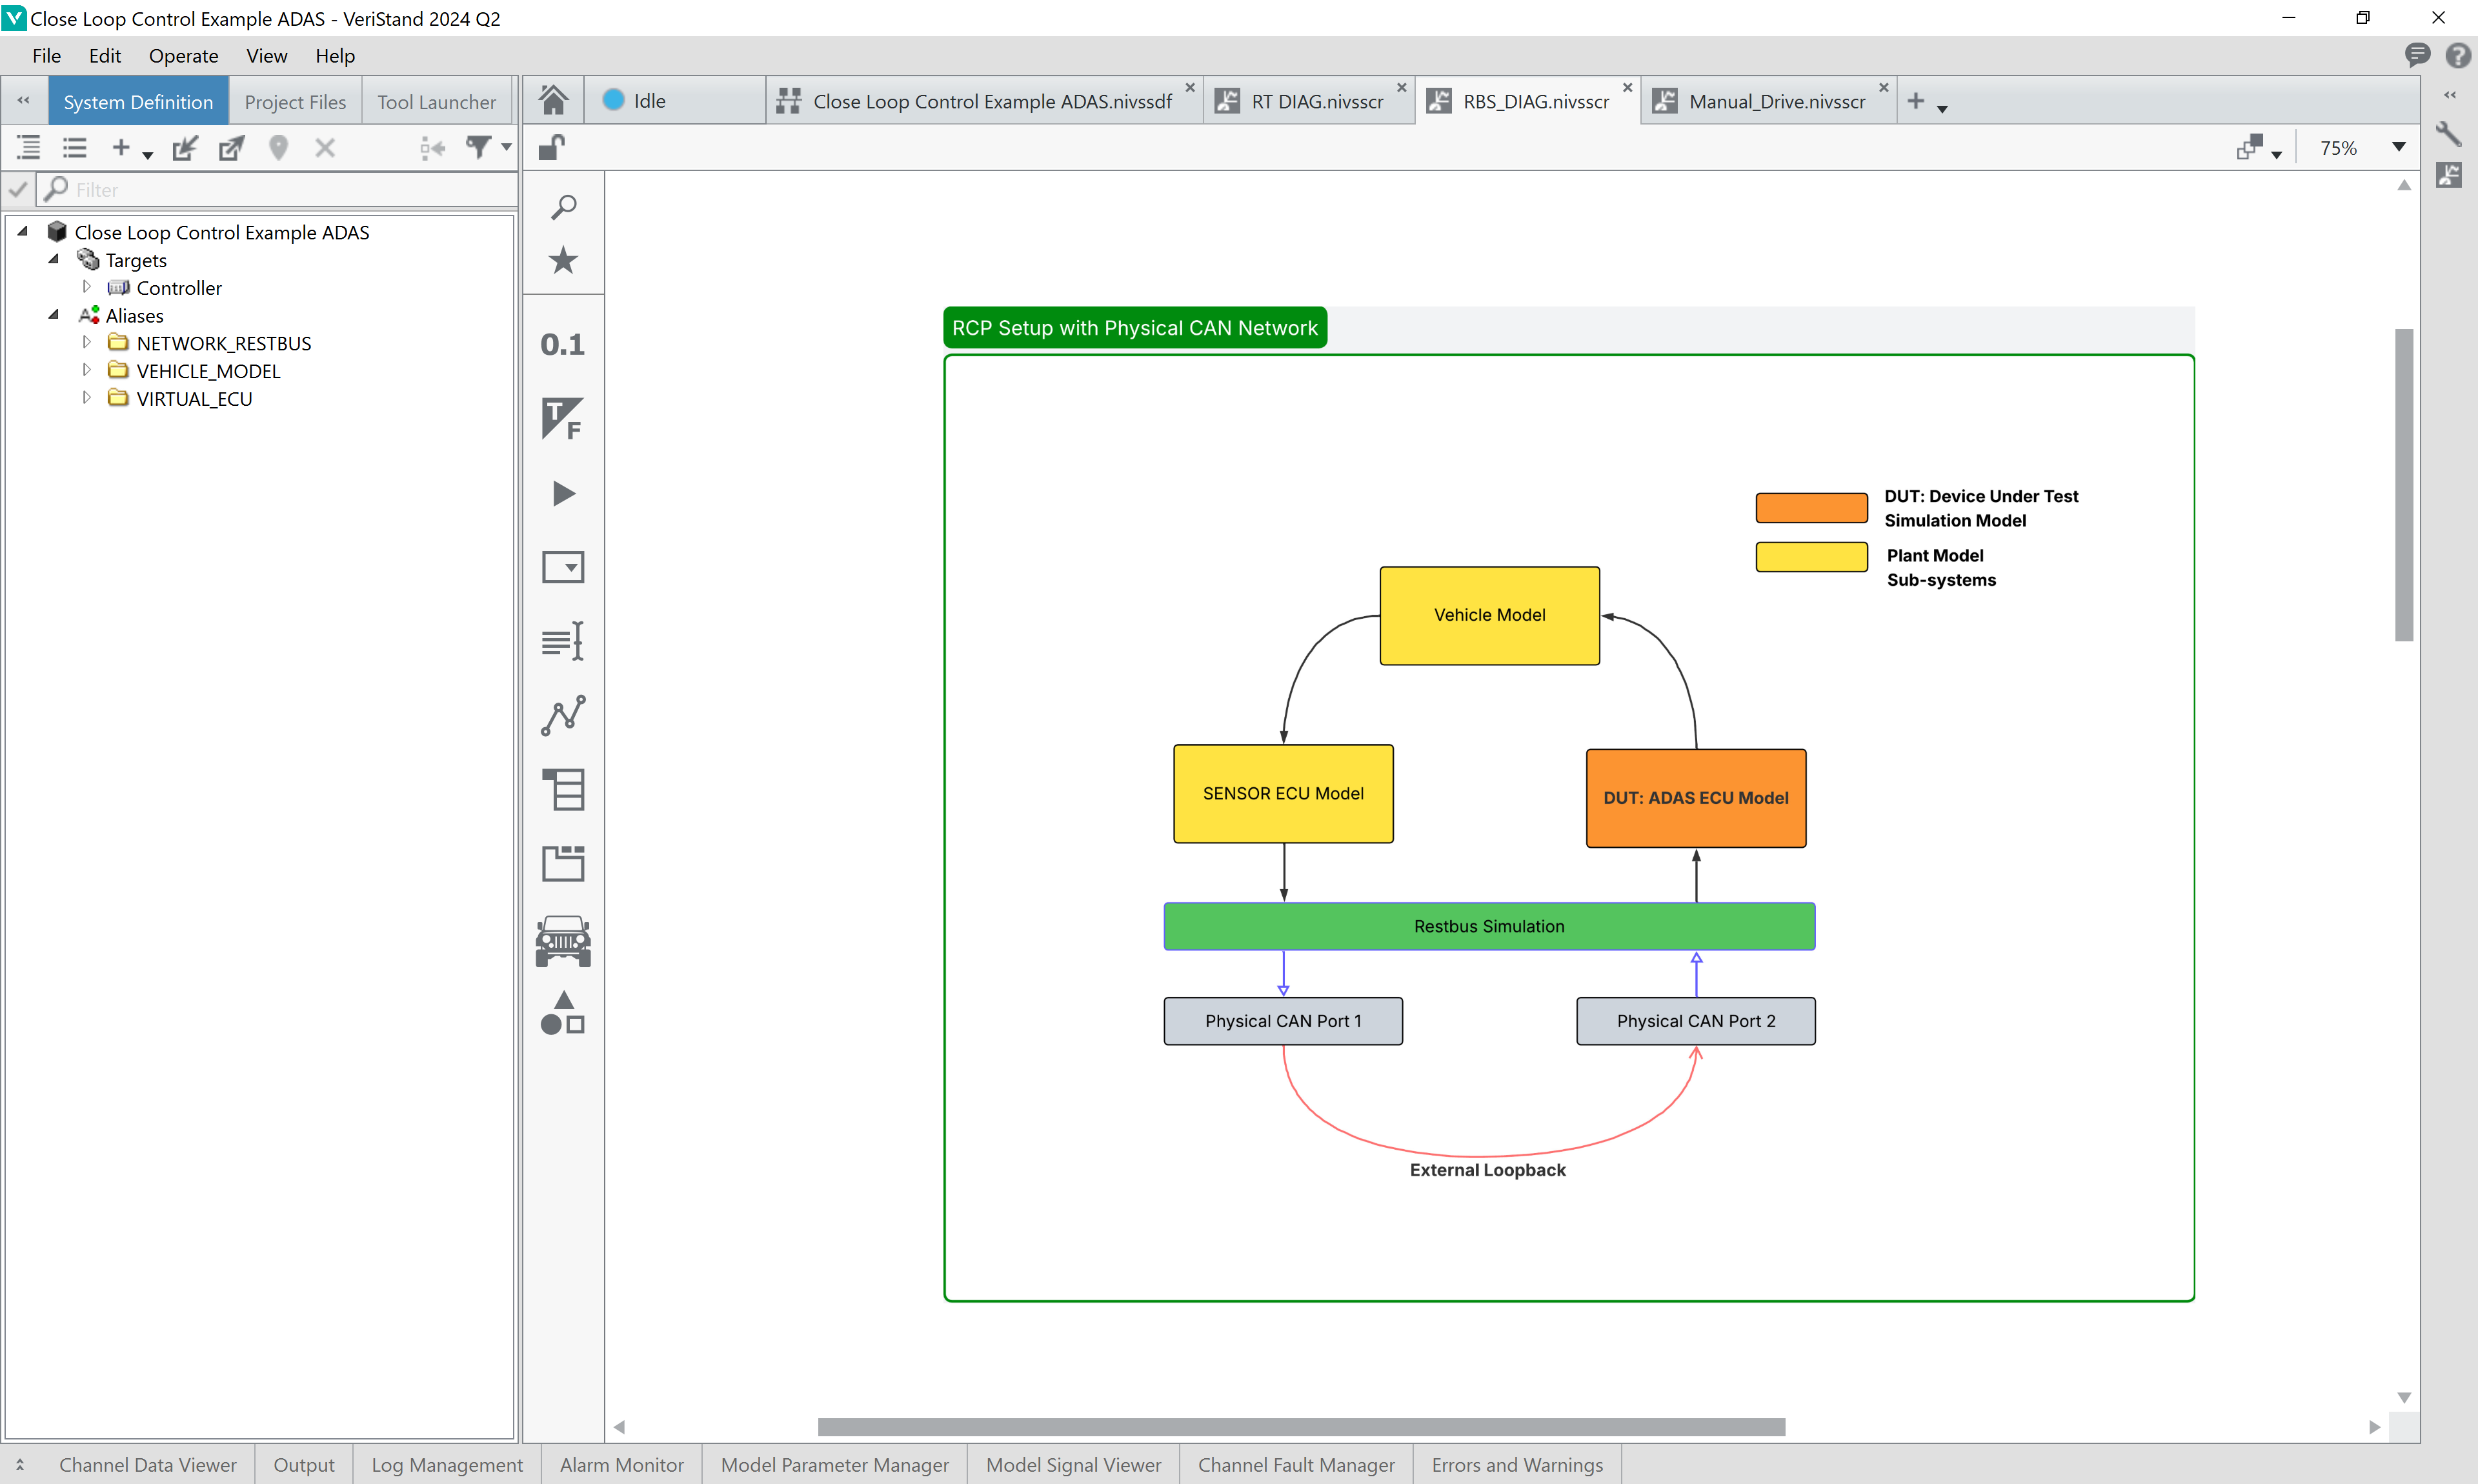The width and height of the screenshot is (2478, 1484).
Task: Toggle the filter apply checkmark
Action: tap(18, 189)
